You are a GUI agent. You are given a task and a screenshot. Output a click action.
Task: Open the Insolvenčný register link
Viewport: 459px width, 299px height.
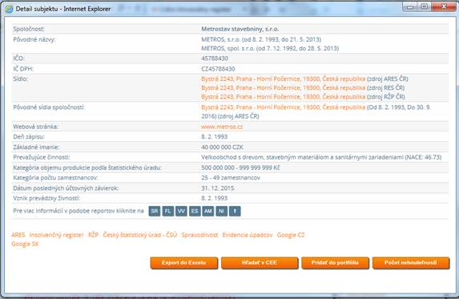57,235
